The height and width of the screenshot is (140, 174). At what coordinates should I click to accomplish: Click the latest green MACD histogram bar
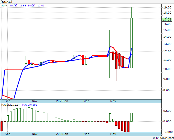(x=131, y=117)
